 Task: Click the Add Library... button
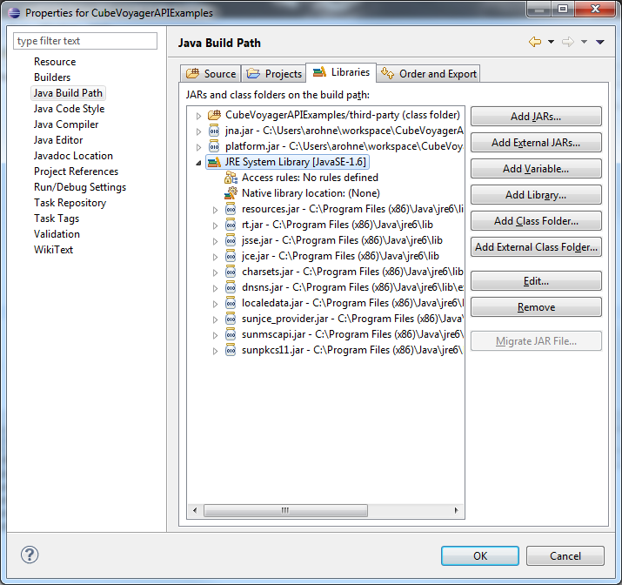(x=536, y=195)
